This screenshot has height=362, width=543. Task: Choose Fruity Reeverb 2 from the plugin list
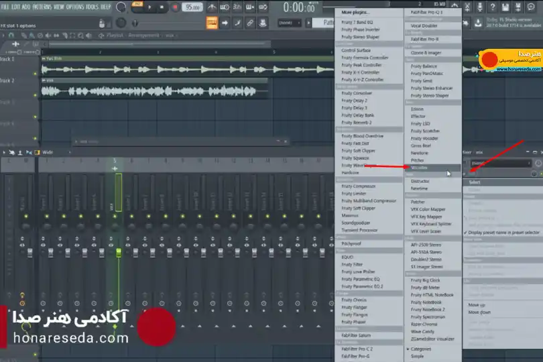pyautogui.click(x=357, y=122)
